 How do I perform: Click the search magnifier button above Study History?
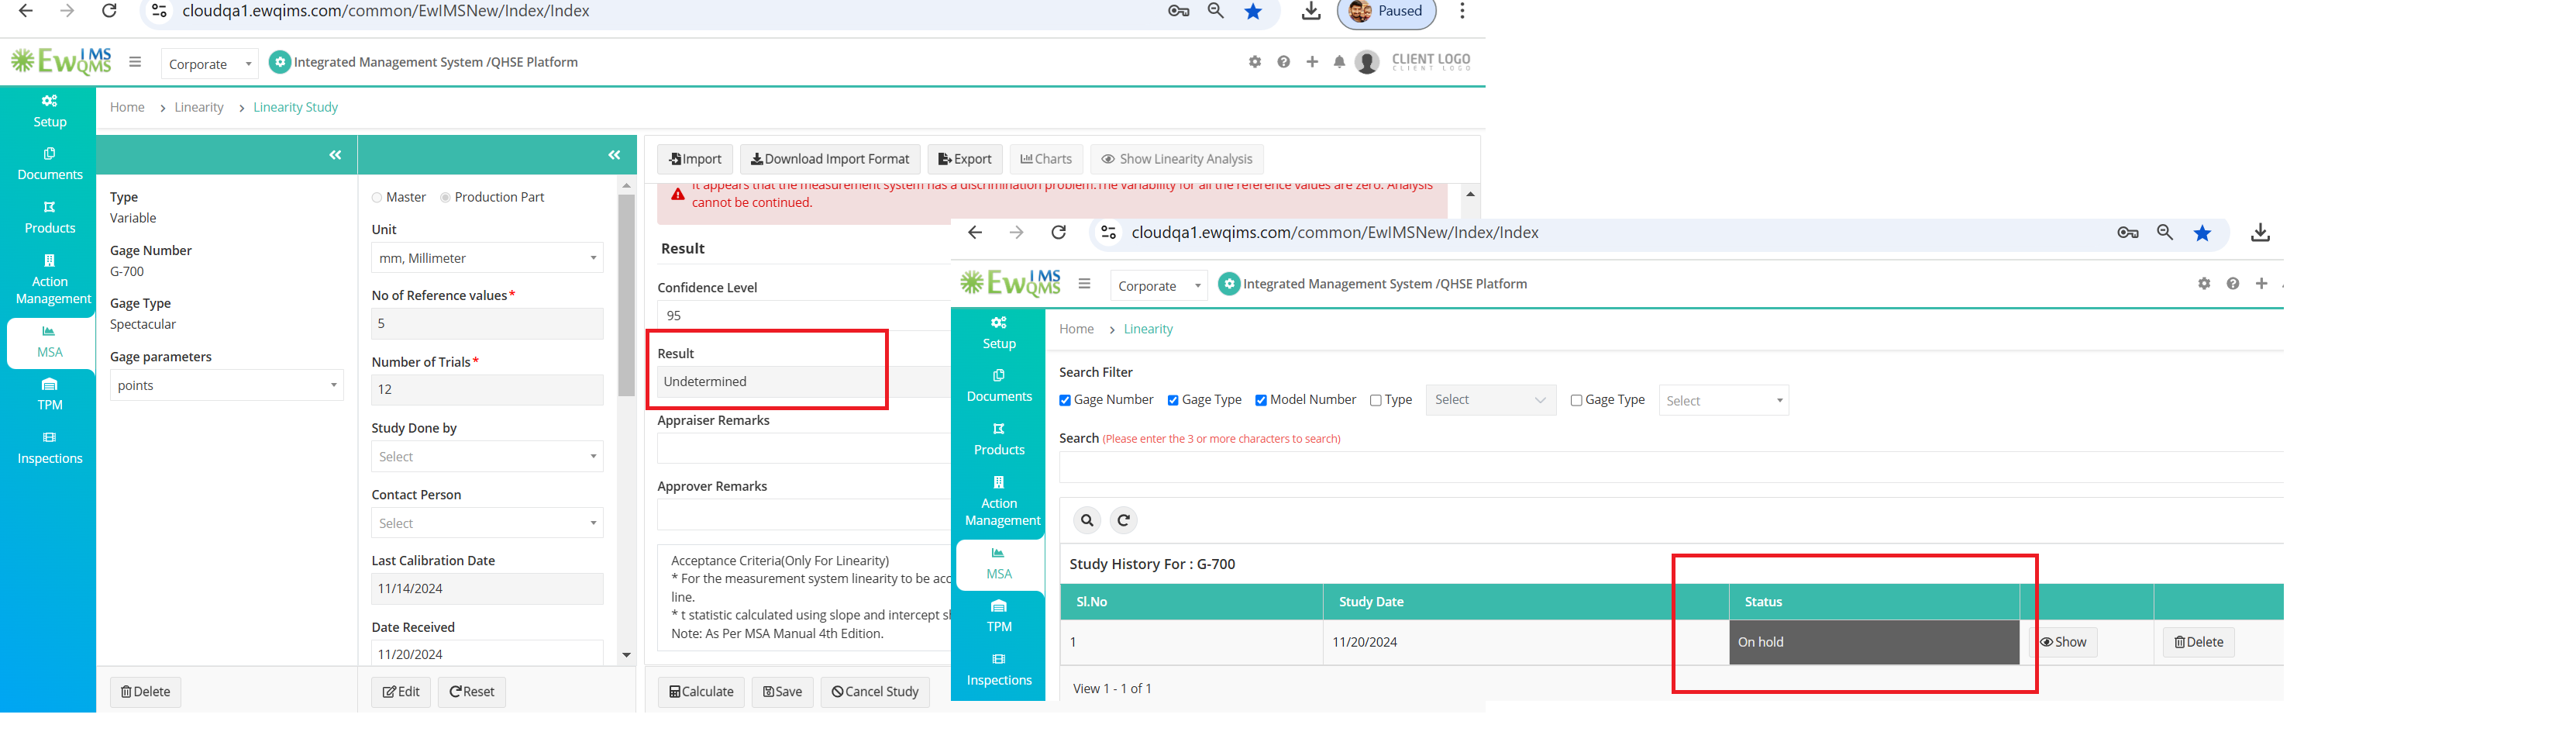(x=1087, y=520)
